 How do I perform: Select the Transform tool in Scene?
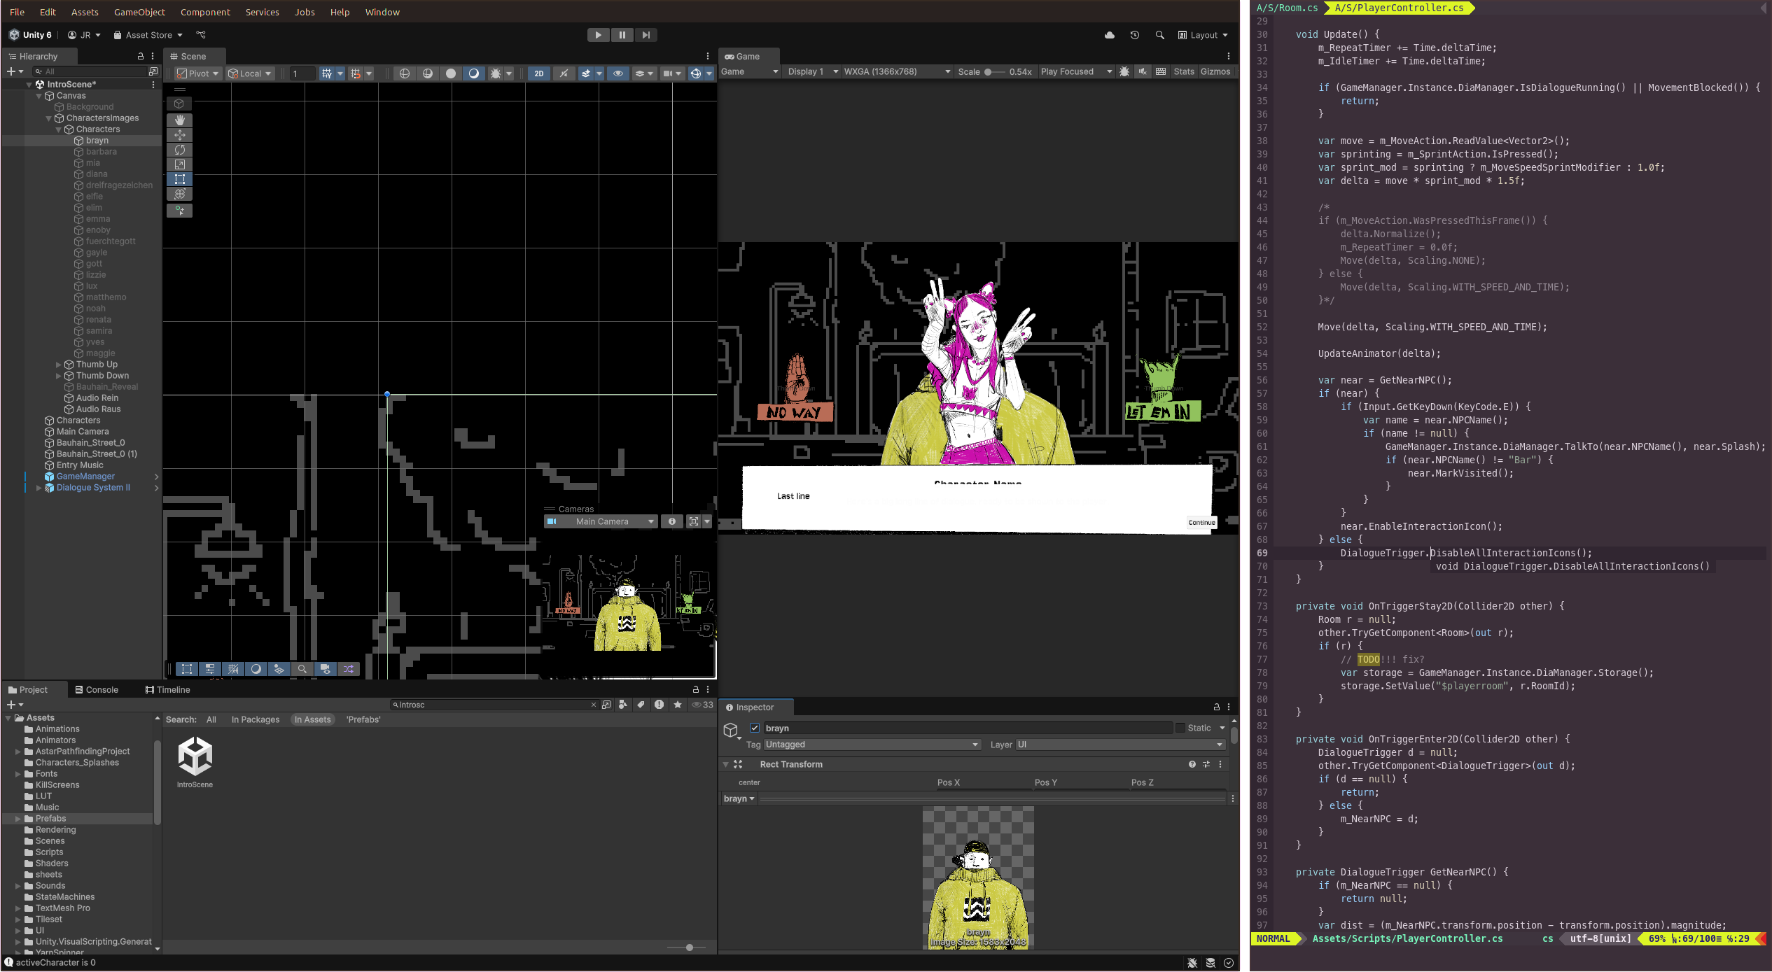[x=179, y=194]
